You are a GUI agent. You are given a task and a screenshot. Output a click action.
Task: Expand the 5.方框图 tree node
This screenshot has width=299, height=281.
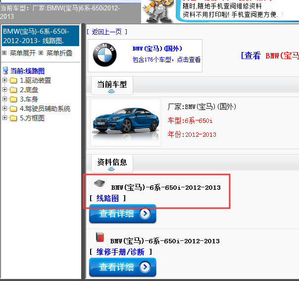[4, 118]
